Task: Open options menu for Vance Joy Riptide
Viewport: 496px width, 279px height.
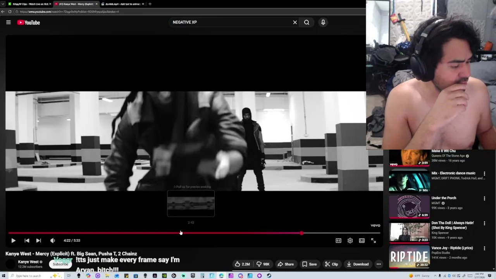Action: click(484, 248)
